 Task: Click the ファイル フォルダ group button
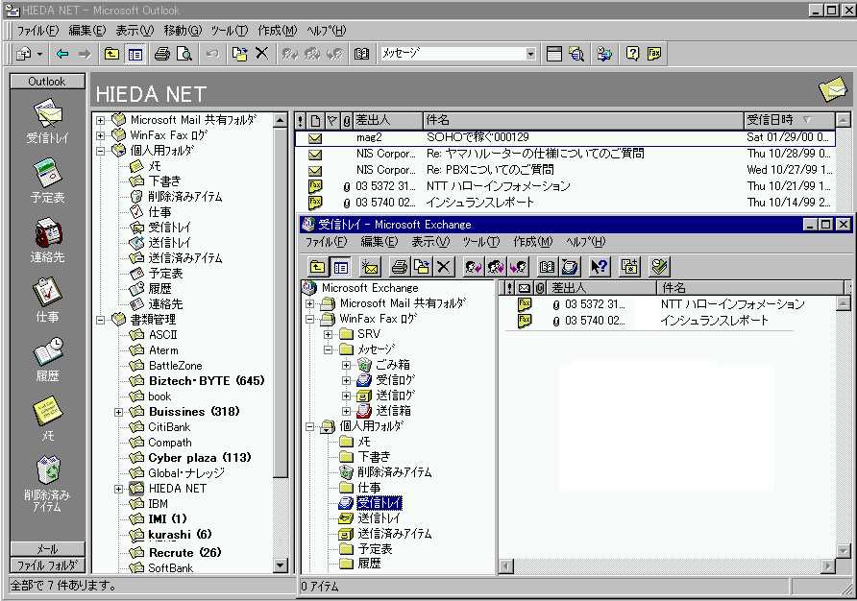pyautogui.click(x=47, y=565)
